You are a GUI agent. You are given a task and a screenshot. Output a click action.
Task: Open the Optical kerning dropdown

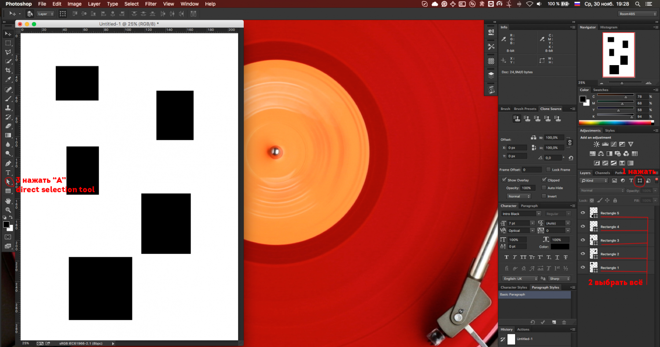click(532, 230)
